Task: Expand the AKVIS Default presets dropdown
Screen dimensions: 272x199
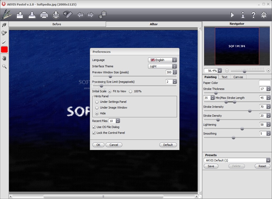Action: (x=268, y=160)
